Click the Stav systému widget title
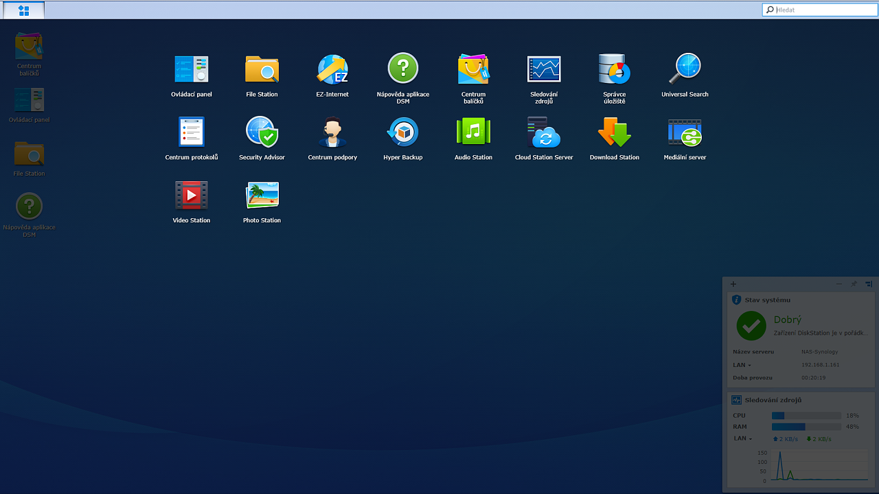This screenshot has height=494, width=879. [768, 300]
